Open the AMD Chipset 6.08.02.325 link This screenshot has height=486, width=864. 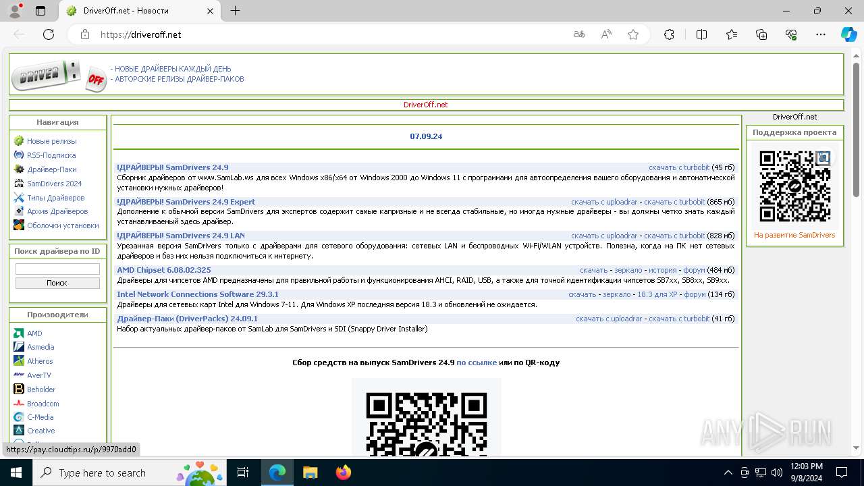[164, 270]
